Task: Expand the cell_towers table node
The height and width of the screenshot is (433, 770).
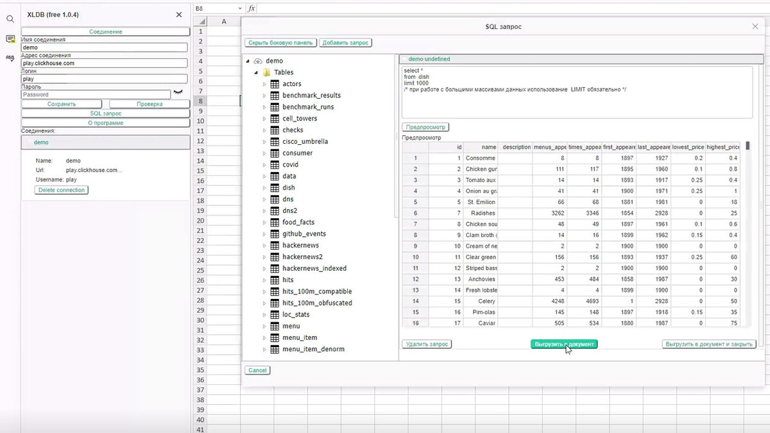Action: (x=264, y=119)
